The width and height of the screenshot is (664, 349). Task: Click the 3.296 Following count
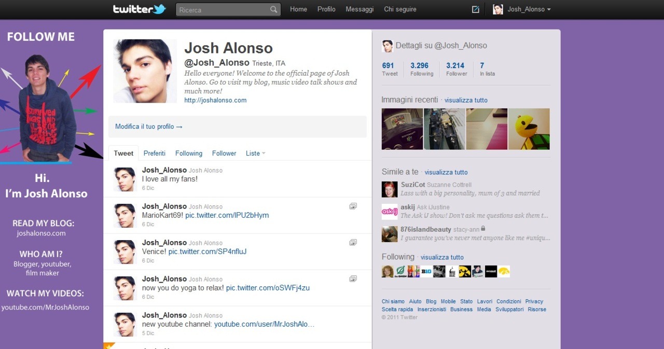[421, 69]
